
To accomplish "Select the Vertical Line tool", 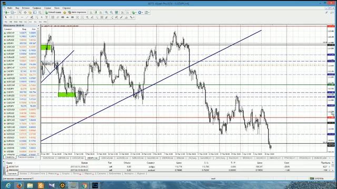I will (x=17, y=17).
